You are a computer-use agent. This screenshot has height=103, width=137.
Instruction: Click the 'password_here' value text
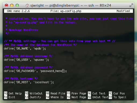click(51, 71)
